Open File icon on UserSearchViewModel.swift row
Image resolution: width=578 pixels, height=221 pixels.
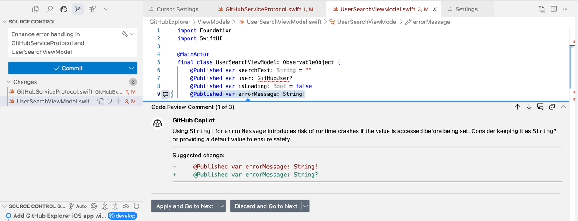[x=101, y=101]
